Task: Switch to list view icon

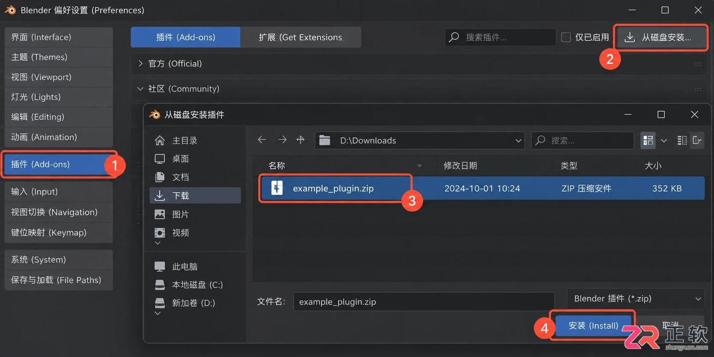Action: (x=682, y=141)
